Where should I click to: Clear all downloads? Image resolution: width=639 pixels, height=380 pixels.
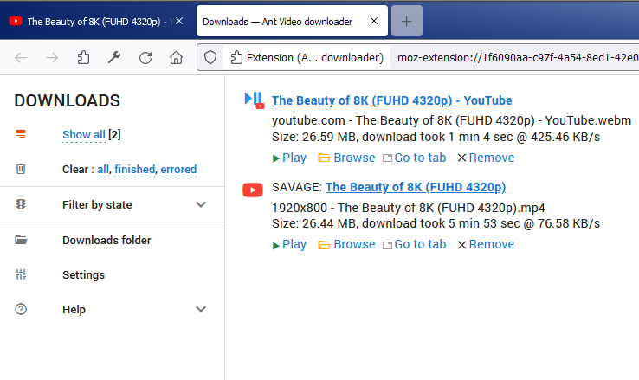[103, 169]
